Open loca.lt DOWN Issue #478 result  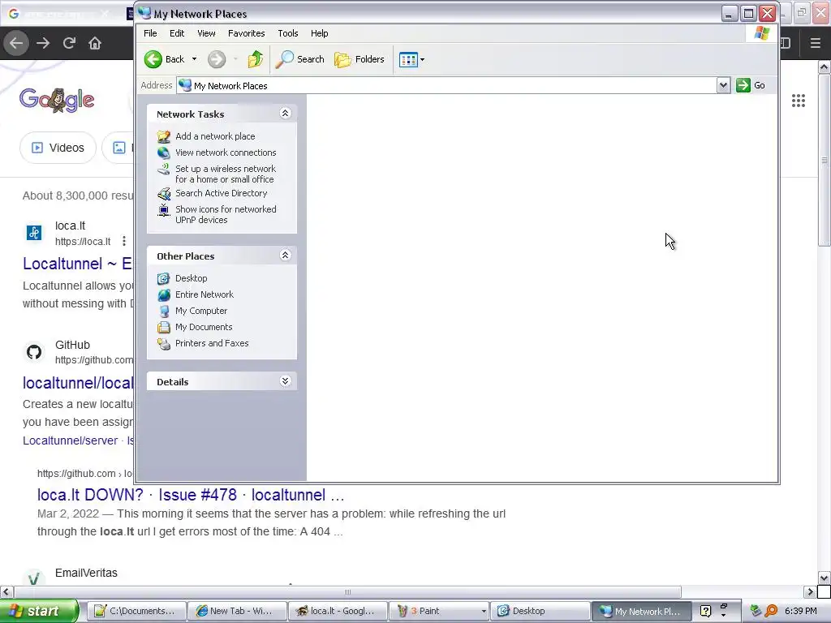[191, 495]
